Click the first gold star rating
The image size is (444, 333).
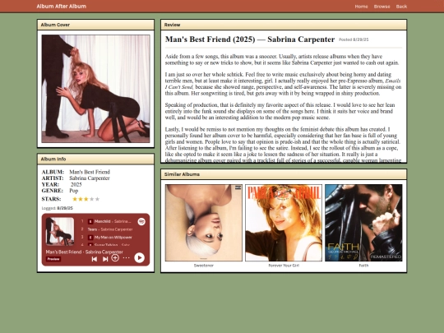tap(75, 199)
